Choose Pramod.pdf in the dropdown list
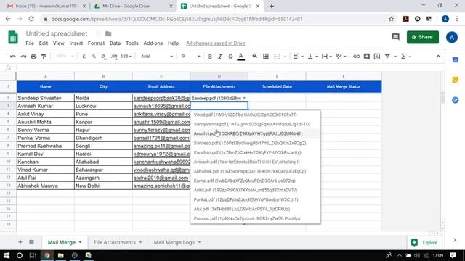Screen dimensions: 465x261 pos(255,218)
